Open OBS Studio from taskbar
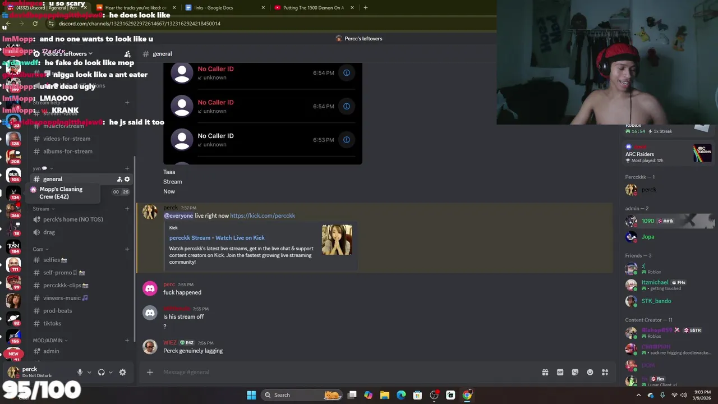 point(434,395)
